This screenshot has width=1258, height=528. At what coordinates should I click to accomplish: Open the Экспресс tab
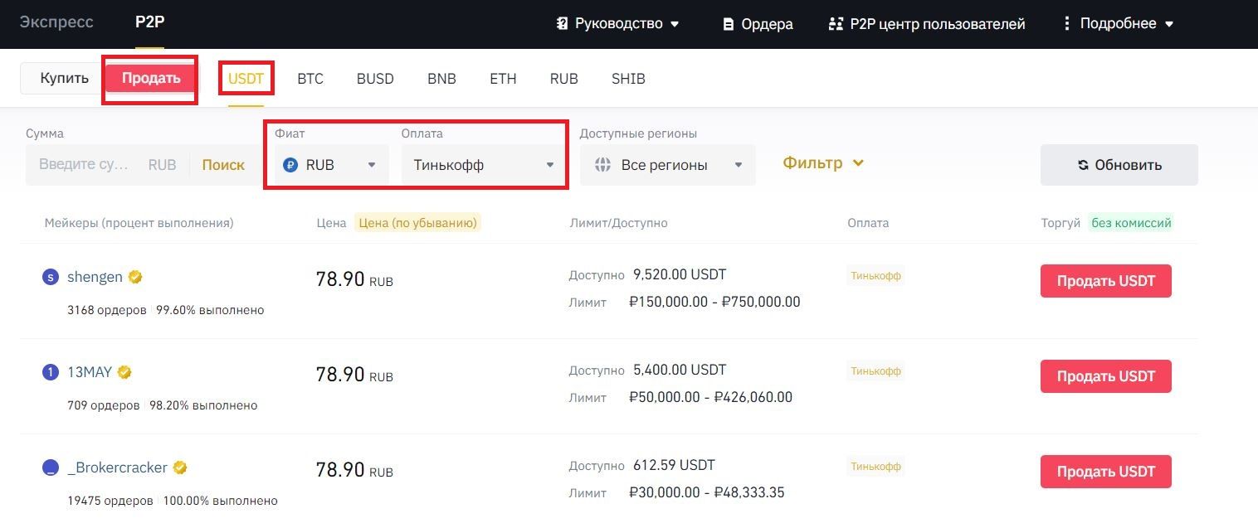tap(56, 22)
